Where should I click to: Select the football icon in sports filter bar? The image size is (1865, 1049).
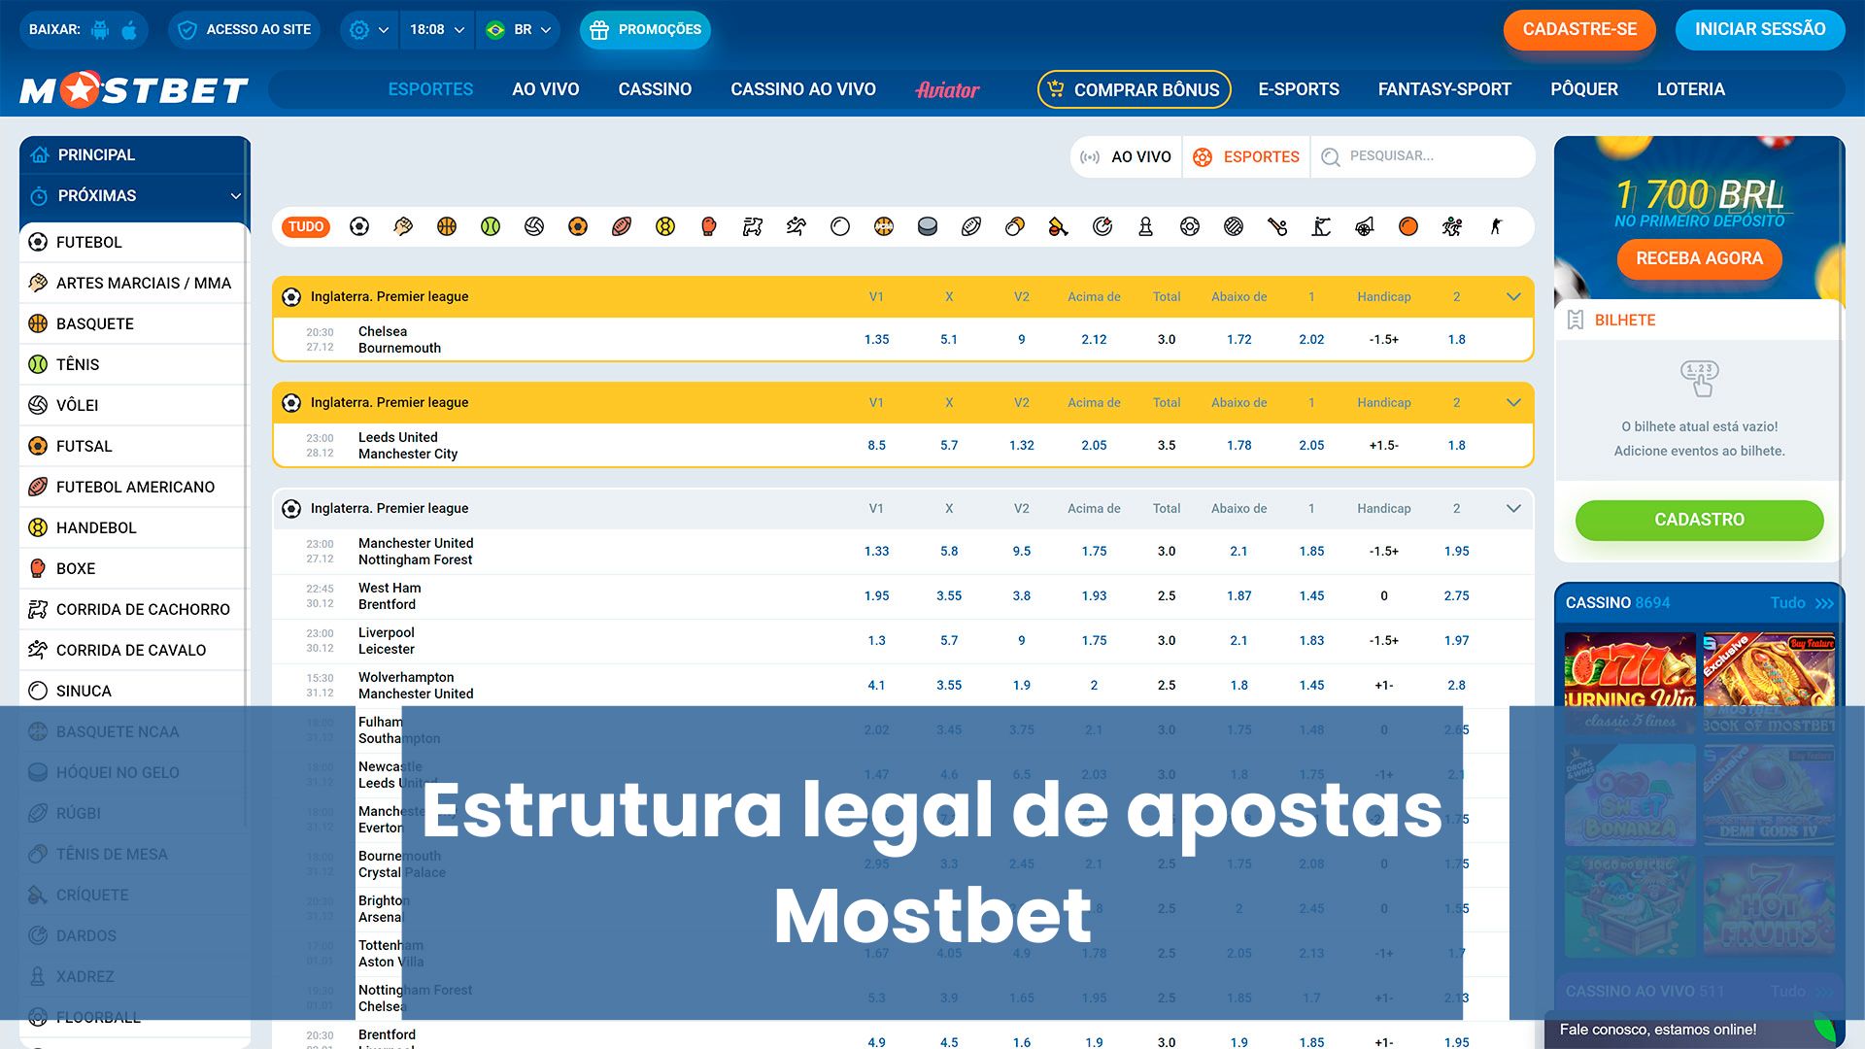pyautogui.click(x=359, y=226)
